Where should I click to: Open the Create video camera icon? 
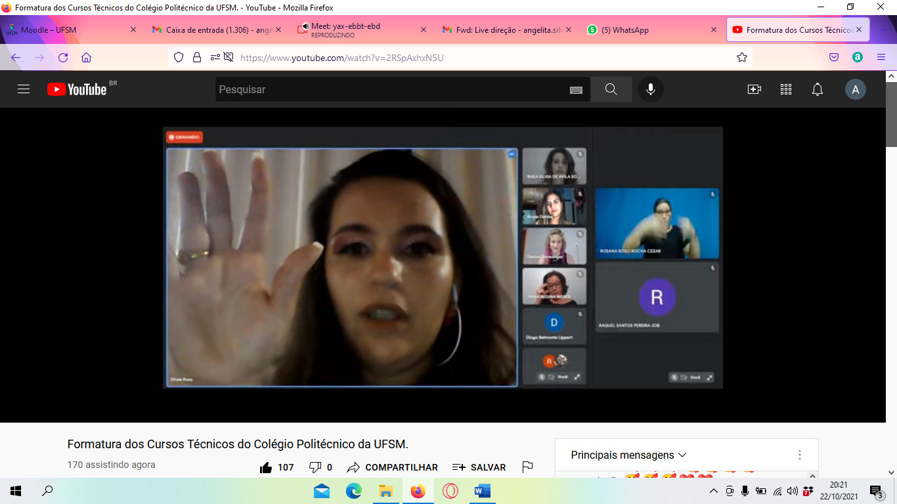pyautogui.click(x=754, y=89)
